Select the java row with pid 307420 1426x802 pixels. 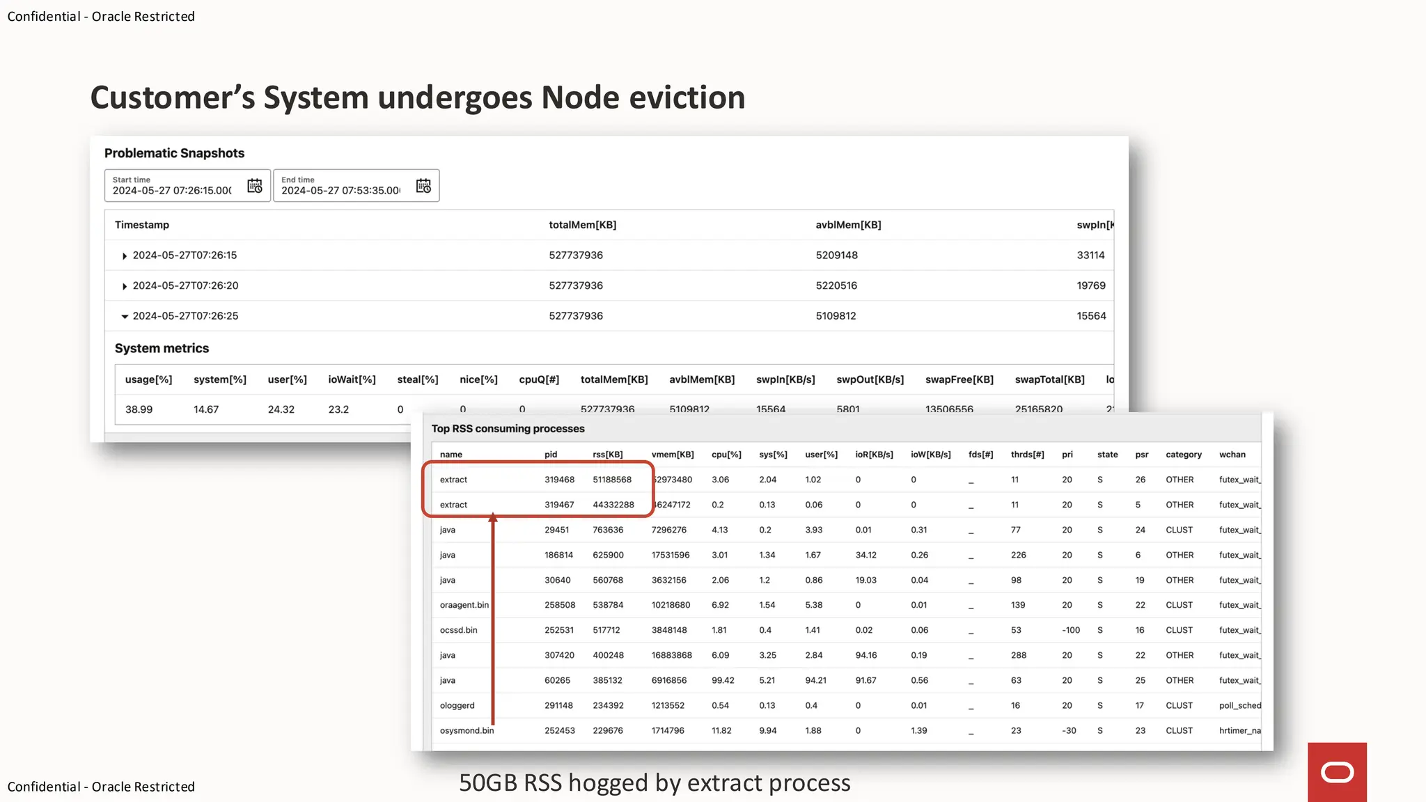click(x=847, y=655)
